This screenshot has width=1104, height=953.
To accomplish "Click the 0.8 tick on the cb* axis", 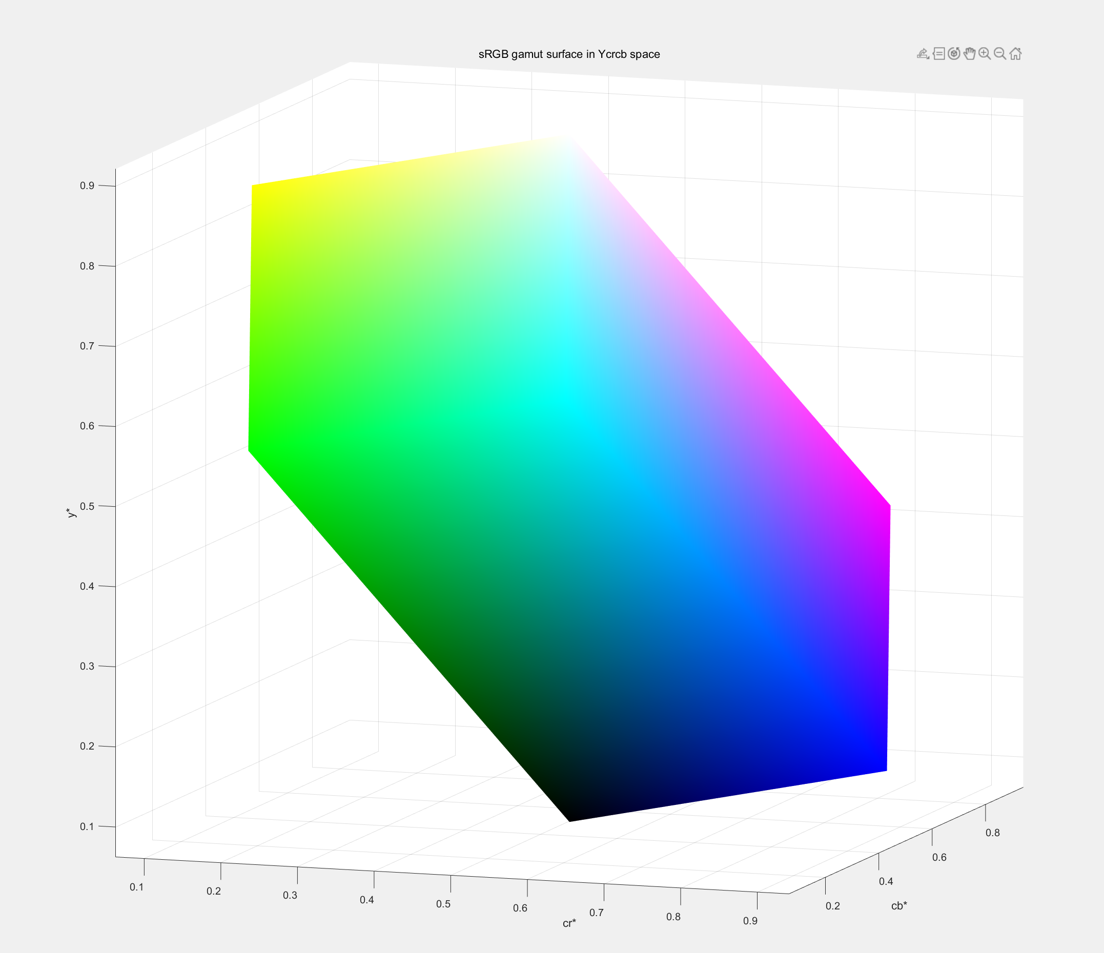I will pos(993,833).
